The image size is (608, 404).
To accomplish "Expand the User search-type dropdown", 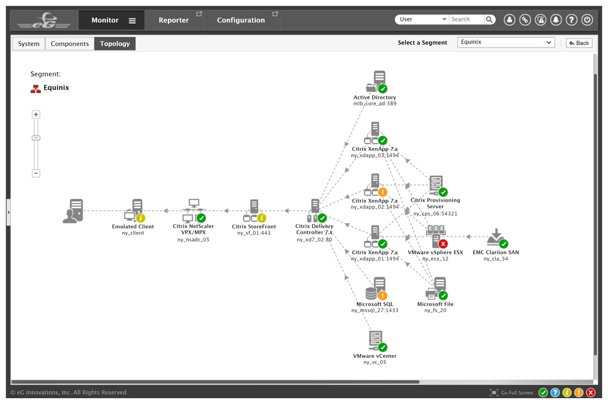I will (421, 19).
